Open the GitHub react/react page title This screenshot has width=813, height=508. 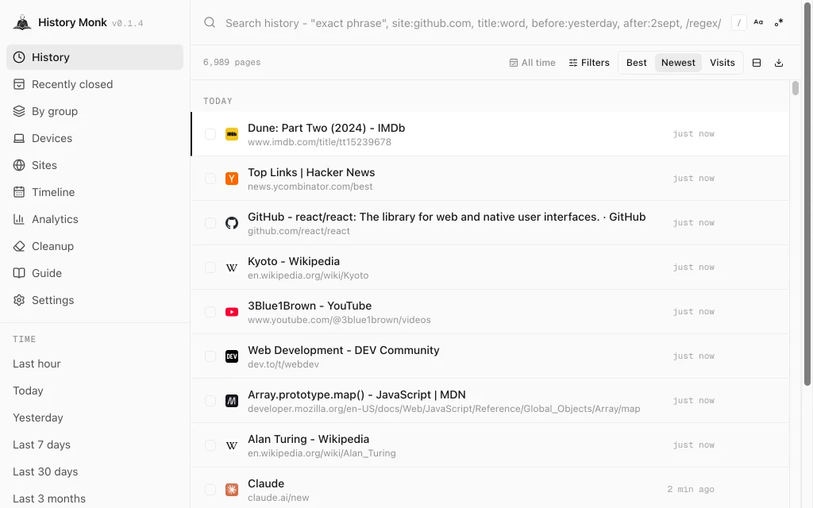(x=446, y=217)
